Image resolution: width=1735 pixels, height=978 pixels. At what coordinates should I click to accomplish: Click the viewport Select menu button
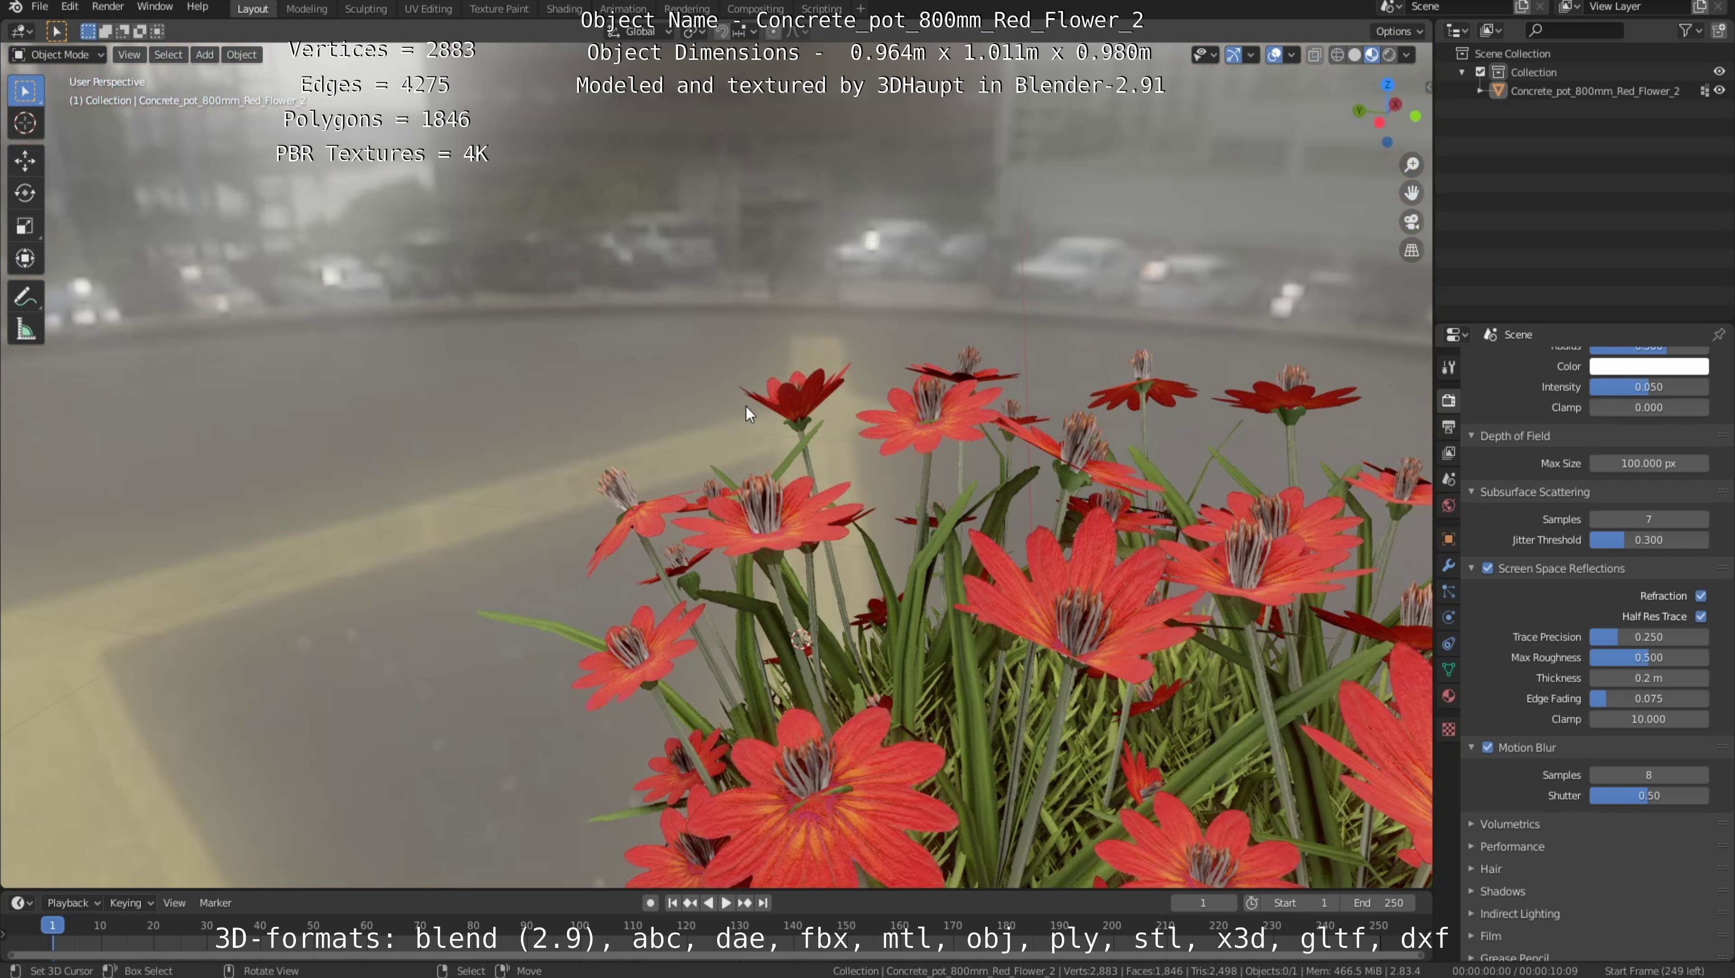pyautogui.click(x=168, y=55)
